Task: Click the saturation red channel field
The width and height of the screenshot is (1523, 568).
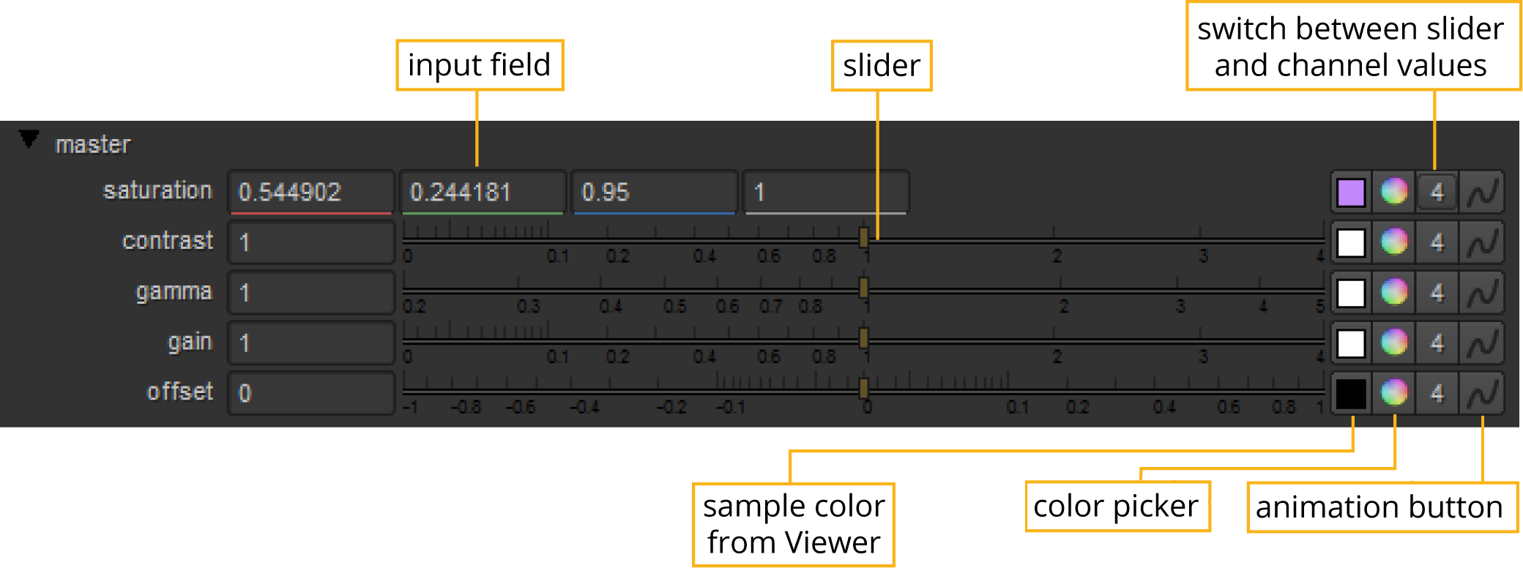Action: 310,193
